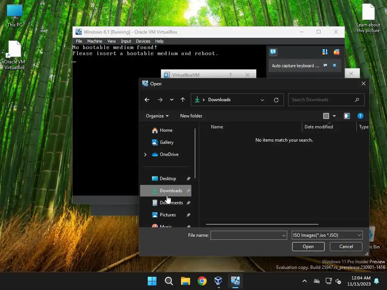Go up one folder level
The width and height of the screenshot is (387, 290).
click(x=183, y=100)
